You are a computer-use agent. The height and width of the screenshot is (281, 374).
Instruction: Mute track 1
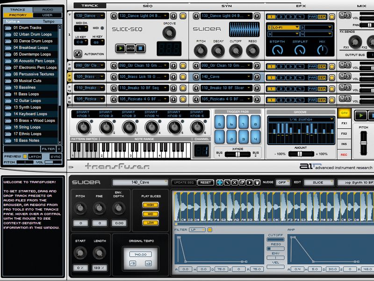tap(342, 15)
